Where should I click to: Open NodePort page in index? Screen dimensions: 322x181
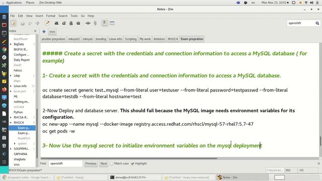24,138
